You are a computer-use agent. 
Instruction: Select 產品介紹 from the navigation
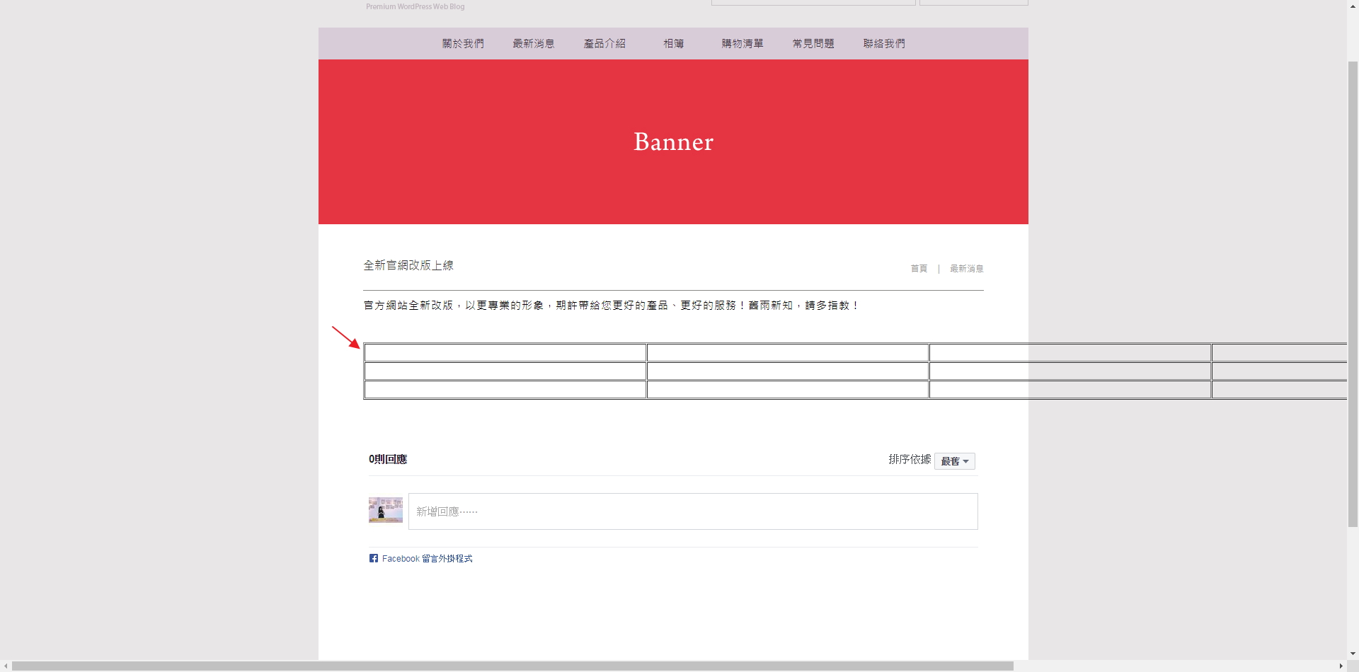pos(604,44)
